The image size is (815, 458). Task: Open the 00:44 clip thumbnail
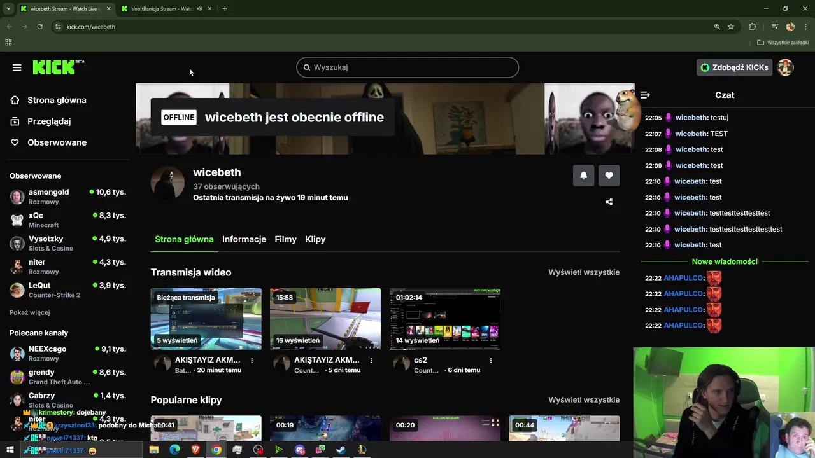(564, 428)
